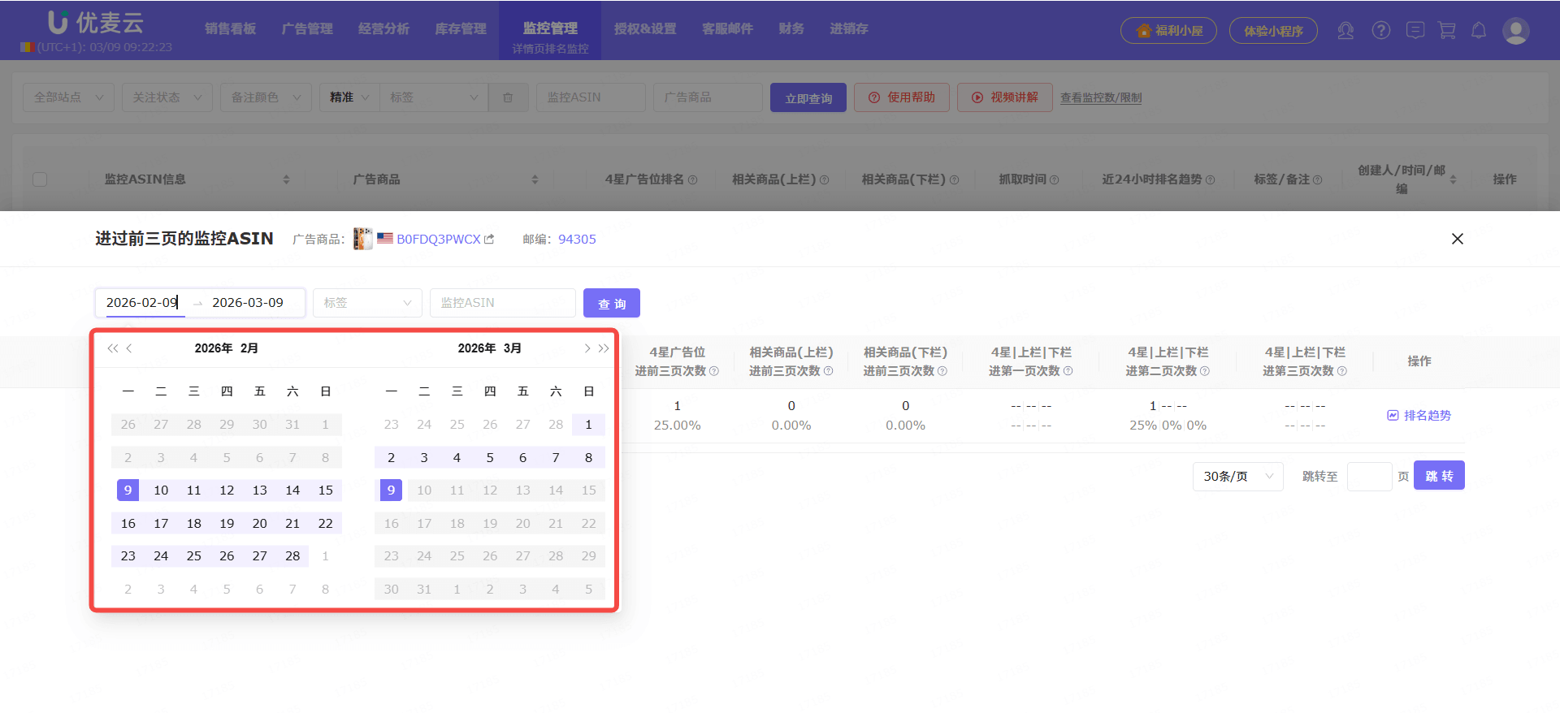Click the 监控ASIN input in dialog
This screenshot has height=713, width=1560.
pos(502,303)
